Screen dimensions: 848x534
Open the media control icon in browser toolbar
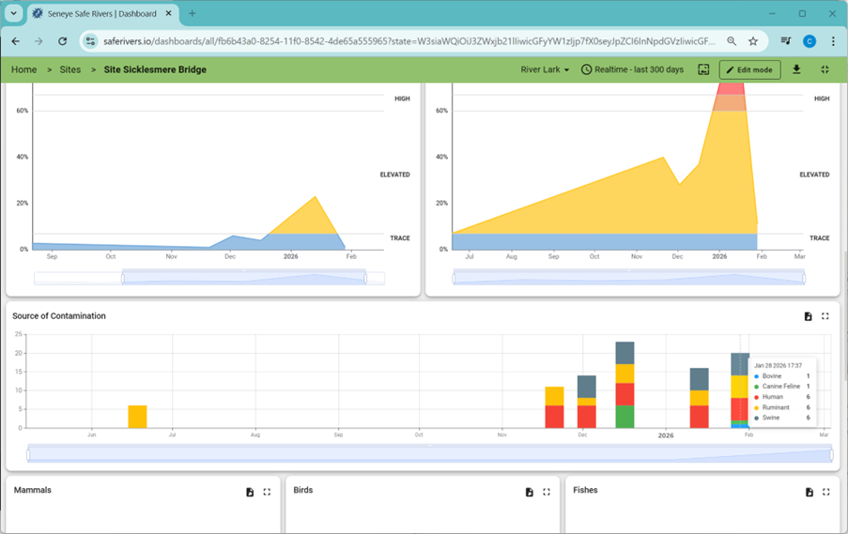(786, 41)
